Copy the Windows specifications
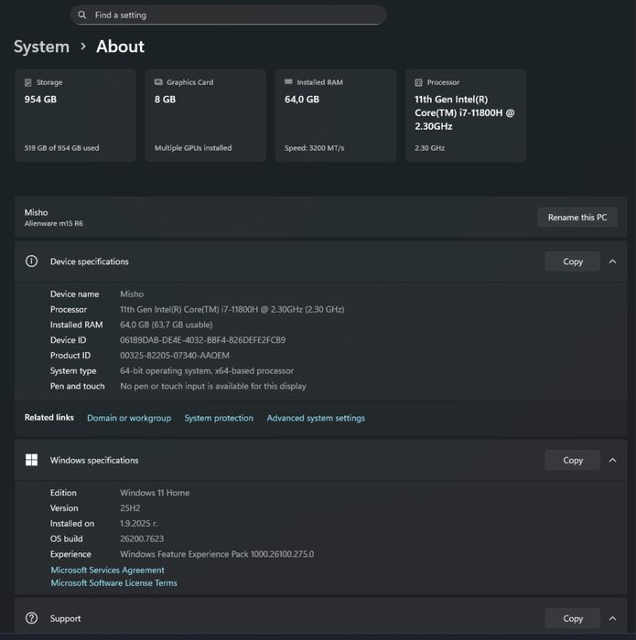The width and height of the screenshot is (636, 640). point(573,461)
